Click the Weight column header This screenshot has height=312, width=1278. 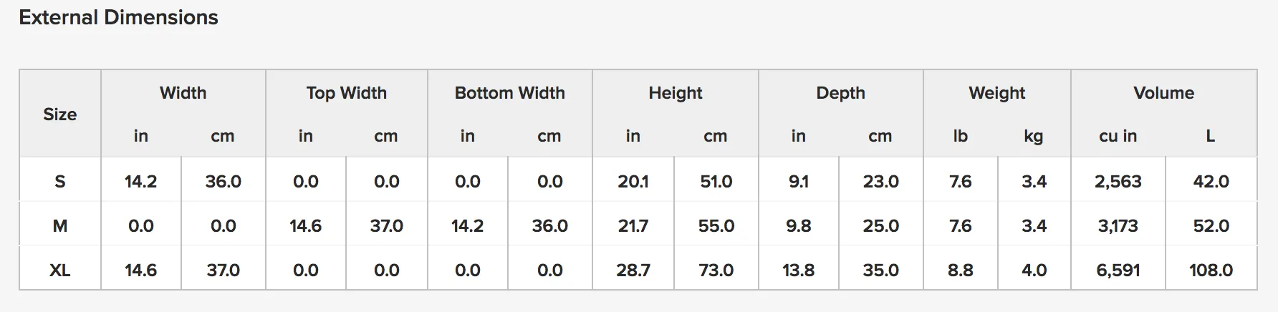997,93
